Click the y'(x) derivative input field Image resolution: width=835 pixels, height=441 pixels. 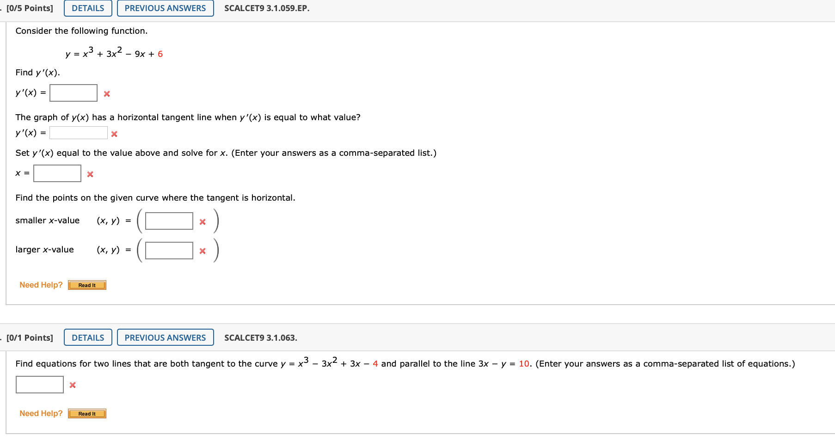[x=73, y=92]
